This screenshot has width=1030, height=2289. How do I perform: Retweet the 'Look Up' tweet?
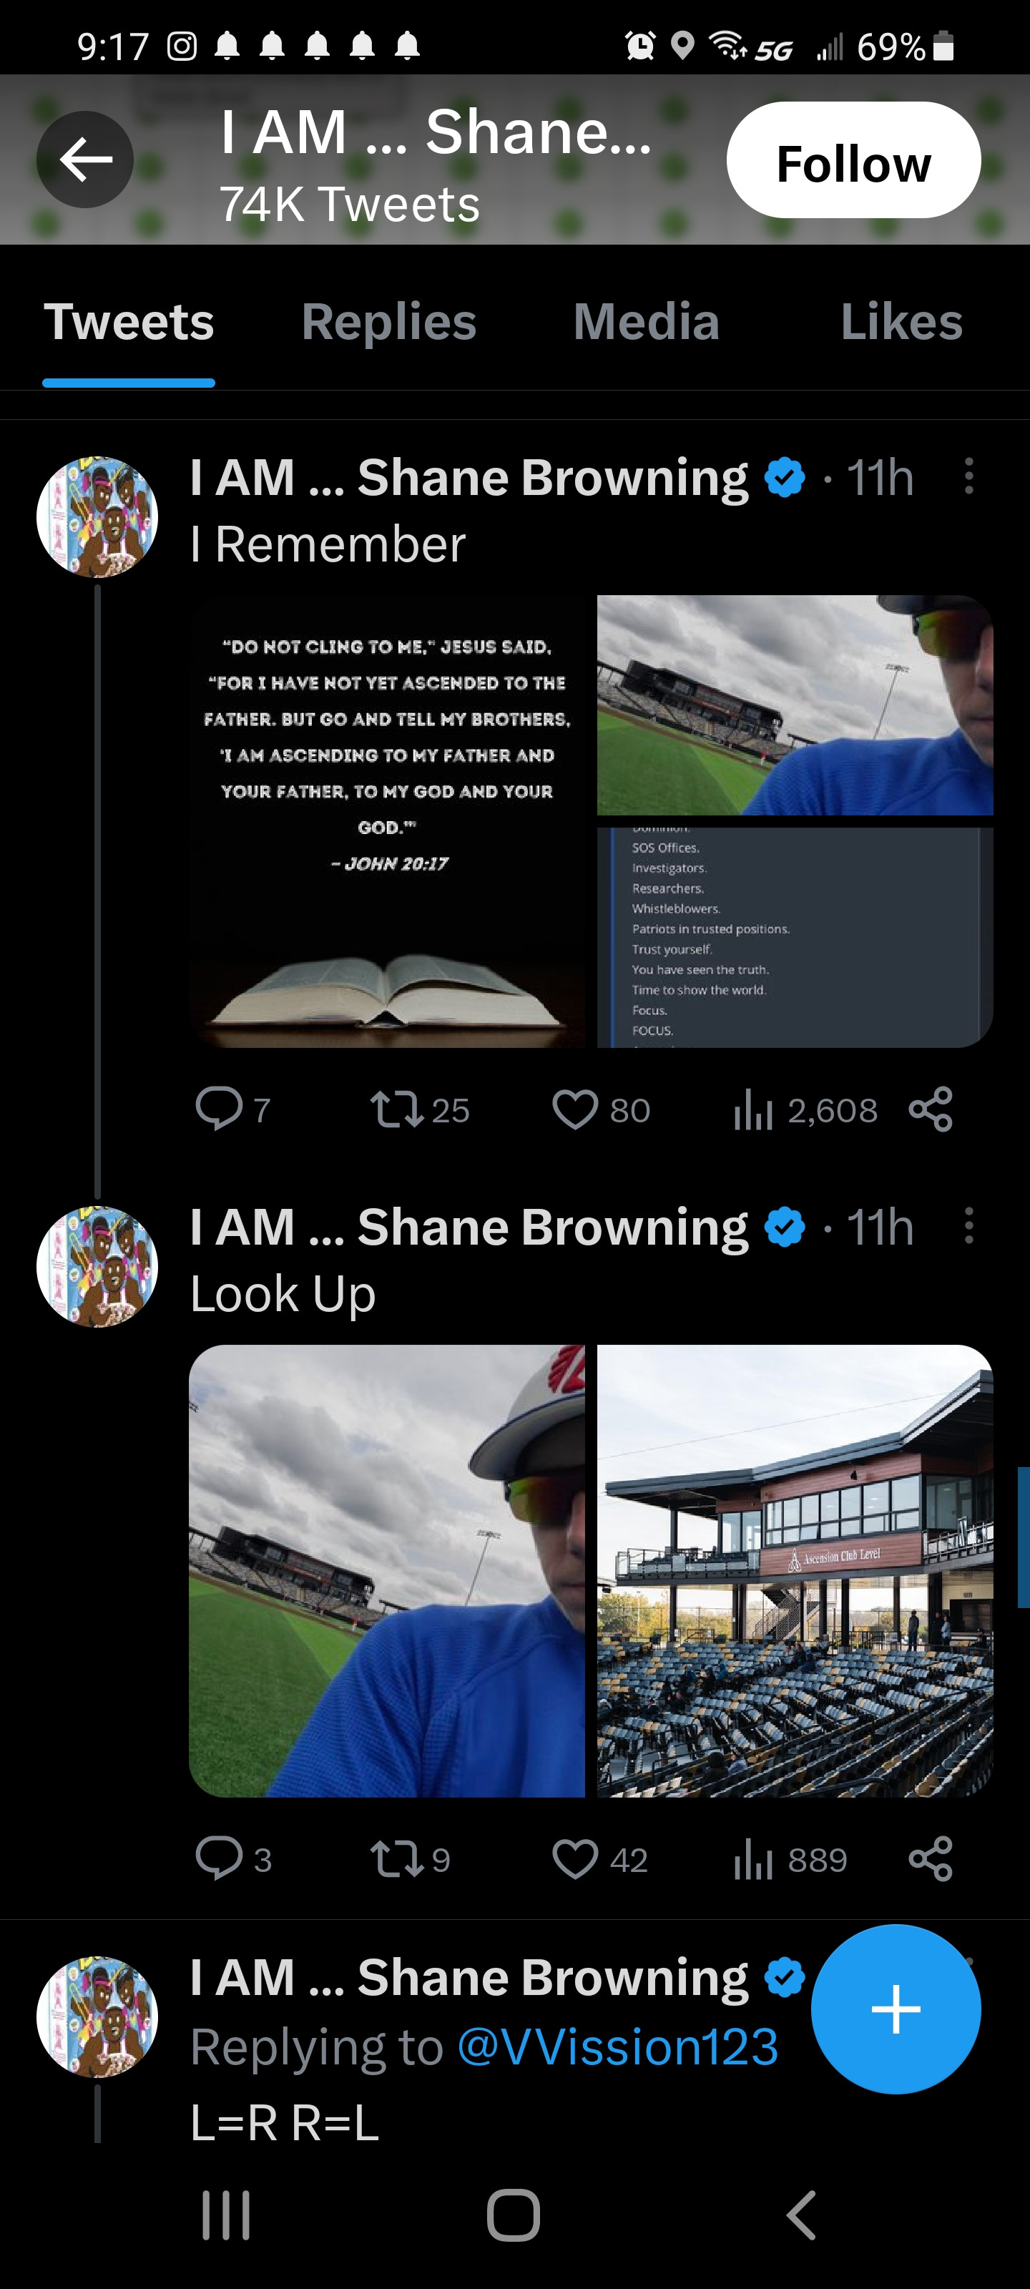click(x=396, y=1860)
